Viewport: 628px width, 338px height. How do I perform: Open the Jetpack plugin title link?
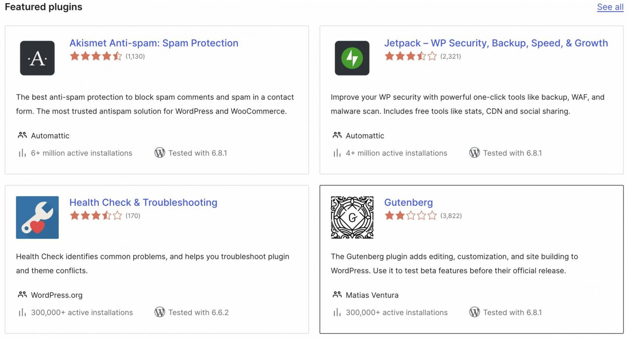[496, 43]
